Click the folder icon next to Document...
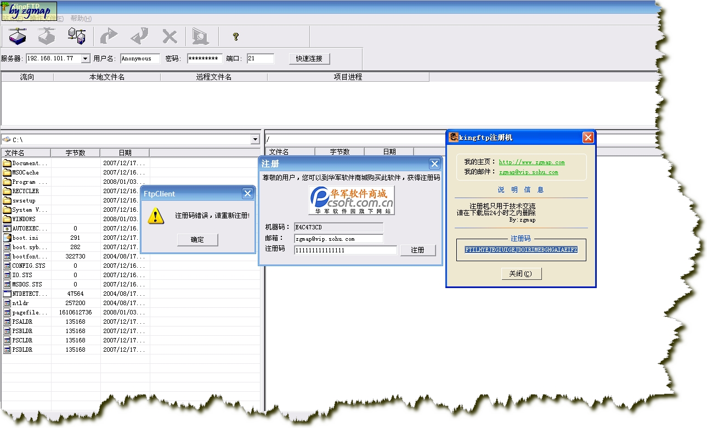This screenshot has height=428, width=707. [7, 163]
